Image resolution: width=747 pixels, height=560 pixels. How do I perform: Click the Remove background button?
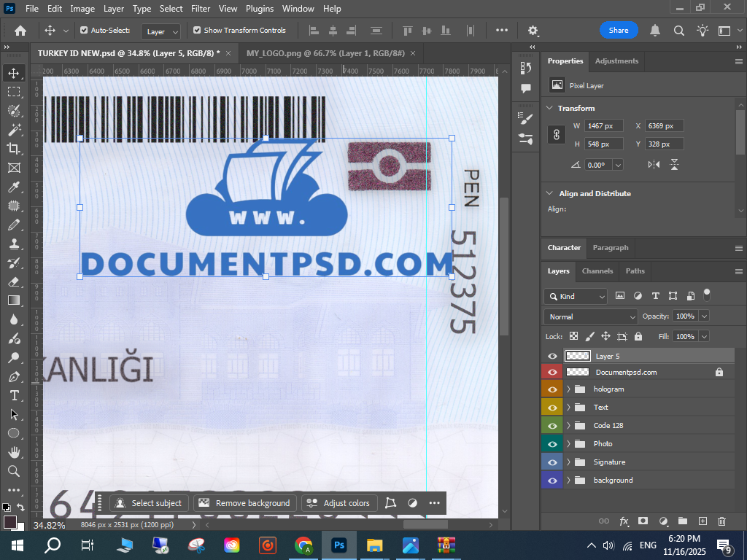point(244,503)
